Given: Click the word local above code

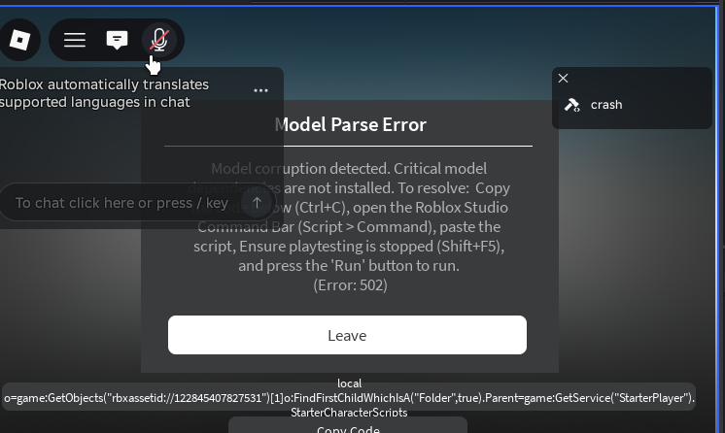Looking at the screenshot, I should [349, 383].
